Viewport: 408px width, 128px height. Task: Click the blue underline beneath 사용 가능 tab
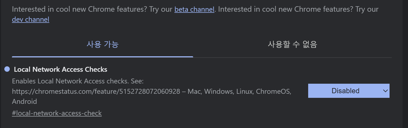[103, 57]
